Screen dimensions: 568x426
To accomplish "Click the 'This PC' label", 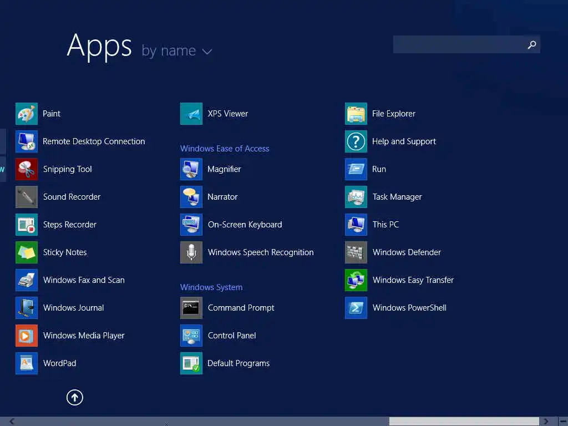I will tap(386, 225).
